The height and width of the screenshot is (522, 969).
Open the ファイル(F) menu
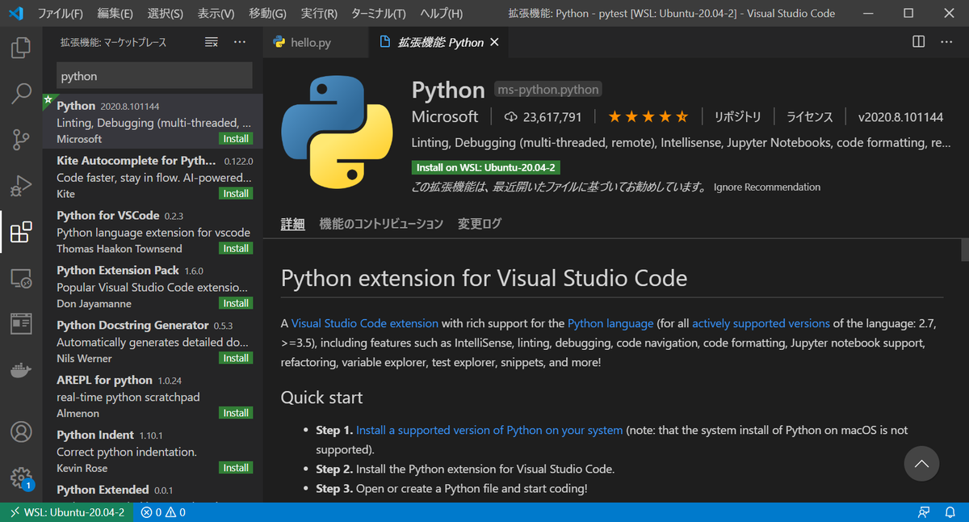[61, 14]
